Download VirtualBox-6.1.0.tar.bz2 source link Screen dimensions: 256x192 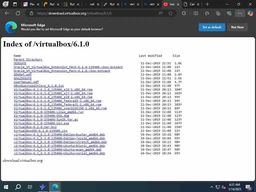35,127
